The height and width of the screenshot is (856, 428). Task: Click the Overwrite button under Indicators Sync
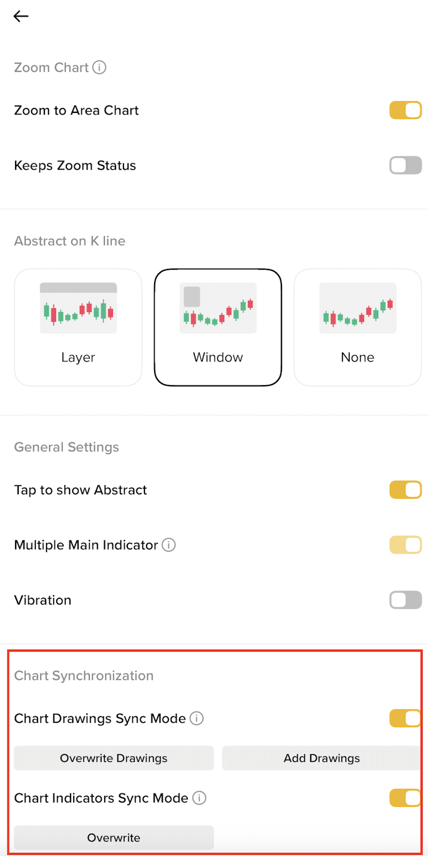point(114,838)
